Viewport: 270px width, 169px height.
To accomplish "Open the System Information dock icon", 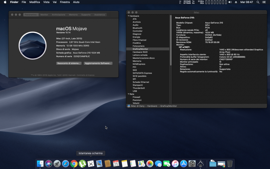I will pyautogui.click(x=200, y=164).
